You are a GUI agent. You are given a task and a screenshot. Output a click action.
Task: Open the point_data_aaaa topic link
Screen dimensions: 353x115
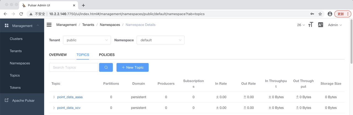tap(70, 97)
